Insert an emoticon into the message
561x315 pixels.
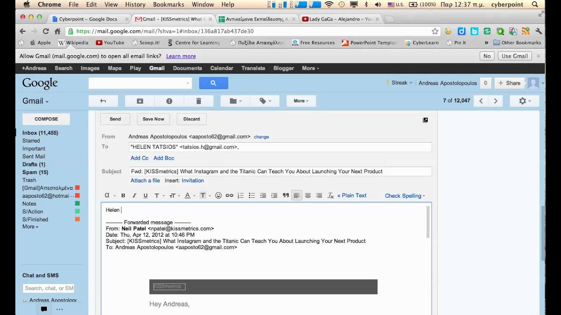[x=218, y=196]
